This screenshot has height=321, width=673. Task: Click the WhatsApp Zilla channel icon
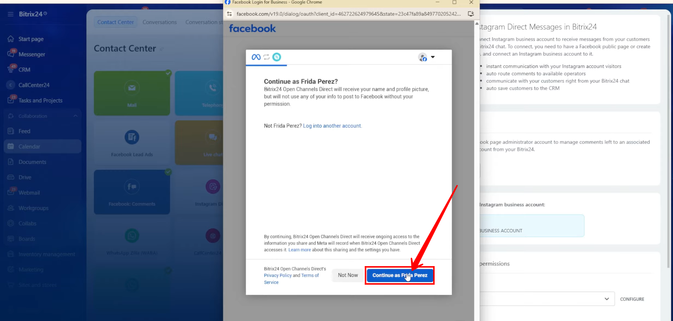pos(132,236)
